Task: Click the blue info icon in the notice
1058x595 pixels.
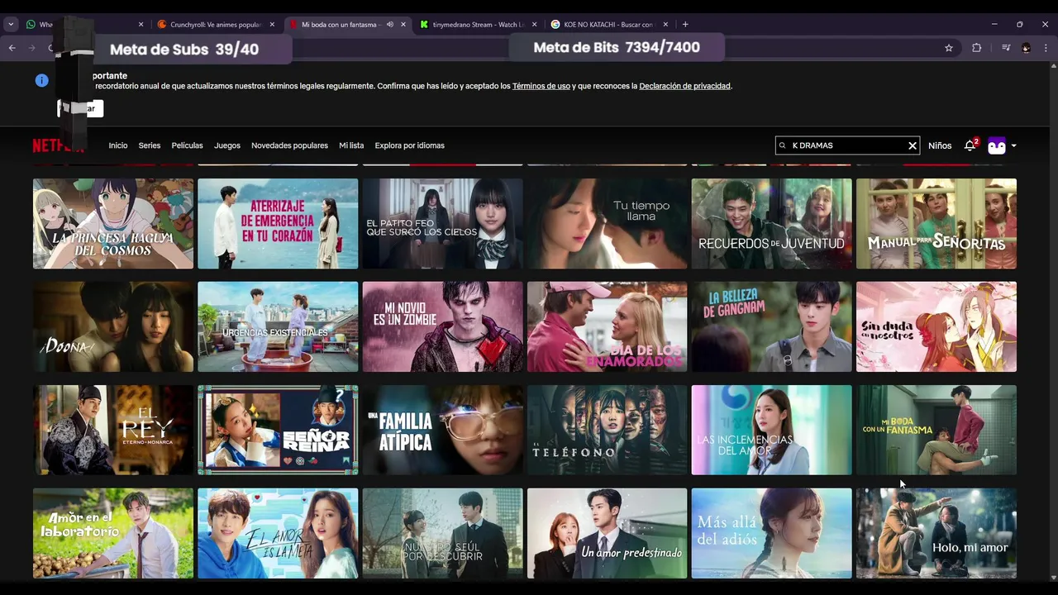Action: 42,80
